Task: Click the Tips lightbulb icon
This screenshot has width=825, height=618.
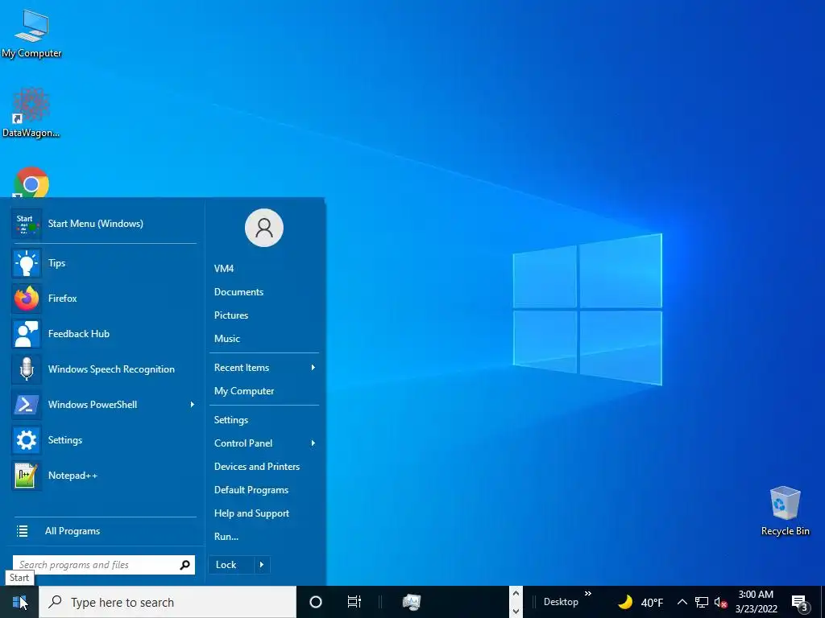Action: pos(27,263)
